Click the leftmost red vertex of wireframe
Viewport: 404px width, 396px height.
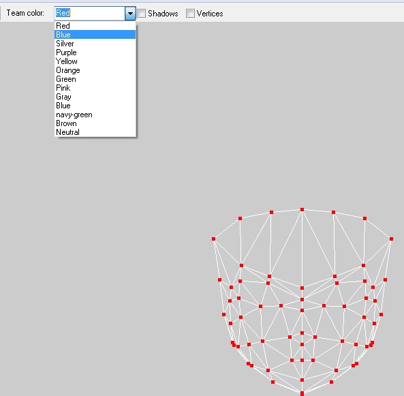(214, 239)
